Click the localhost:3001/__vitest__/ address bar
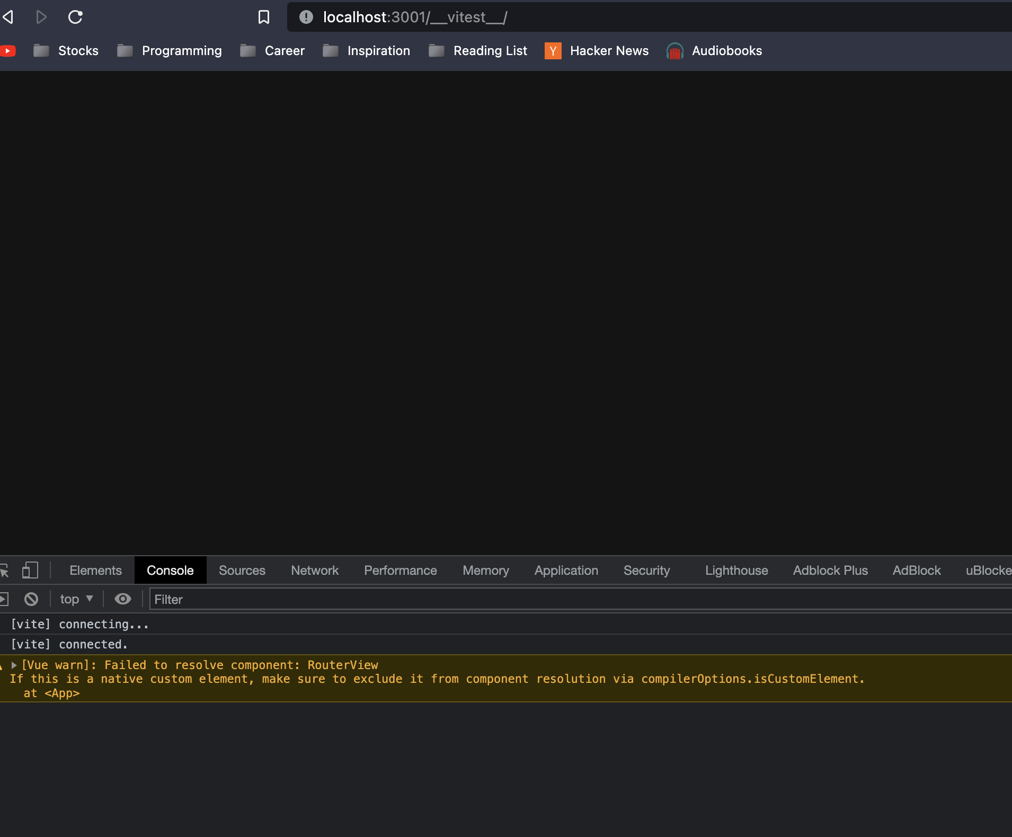The image size is (1012, 837). pyautogui.click(x=649, y=17)
